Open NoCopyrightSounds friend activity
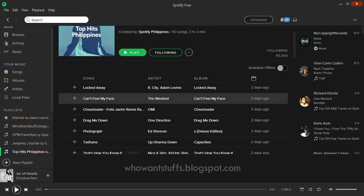Screen dimensions: 364x196 (330, 33)
